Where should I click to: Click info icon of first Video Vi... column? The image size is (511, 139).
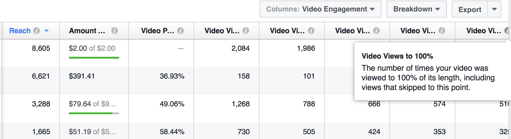(x=246, y=31)
